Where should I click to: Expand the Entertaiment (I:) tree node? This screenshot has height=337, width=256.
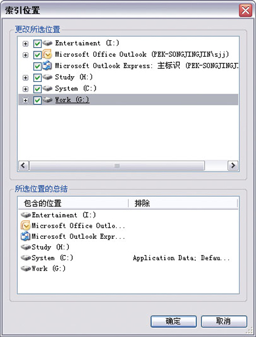tap(26, 44)
